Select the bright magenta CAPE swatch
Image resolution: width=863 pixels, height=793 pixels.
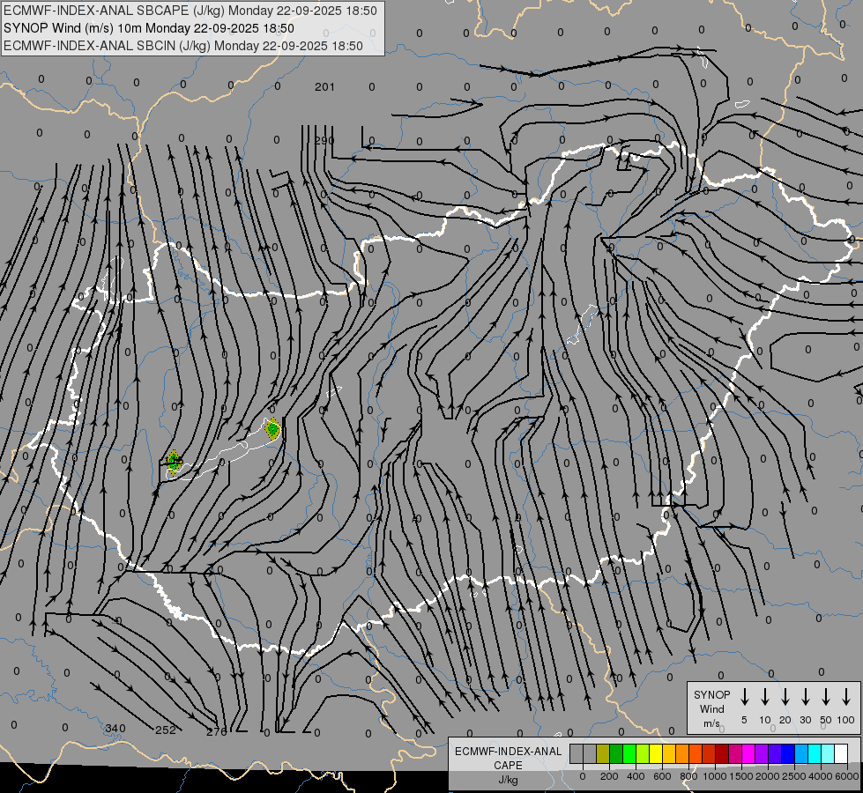click(748, 753)
